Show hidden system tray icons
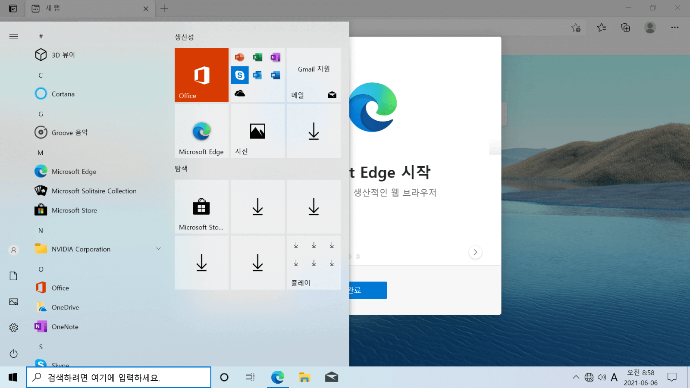690x388 pixels. click(576, 377)
